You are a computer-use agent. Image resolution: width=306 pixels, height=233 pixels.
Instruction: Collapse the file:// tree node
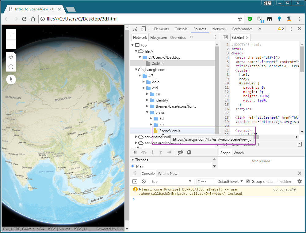coord(136,51)
